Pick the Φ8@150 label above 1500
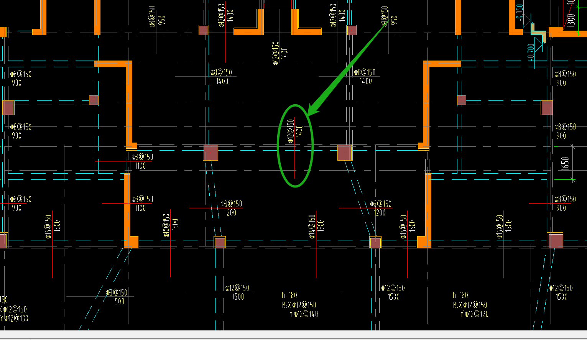This screenshot has width=587, height=340. pyautogui.click(x=117, y=292)
